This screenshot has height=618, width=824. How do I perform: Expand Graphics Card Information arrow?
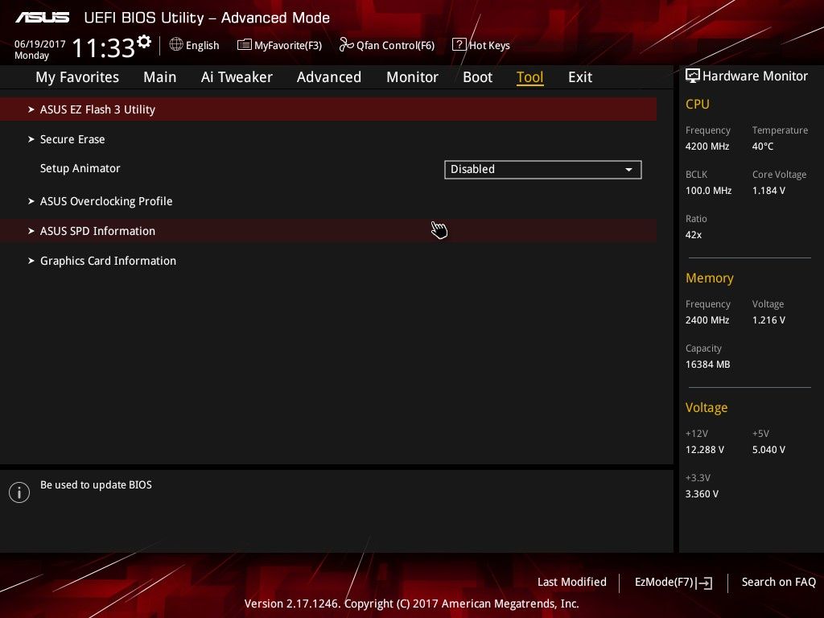click(31, 261)
